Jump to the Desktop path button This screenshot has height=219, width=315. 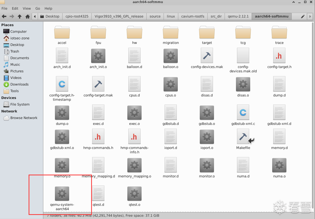50,16
